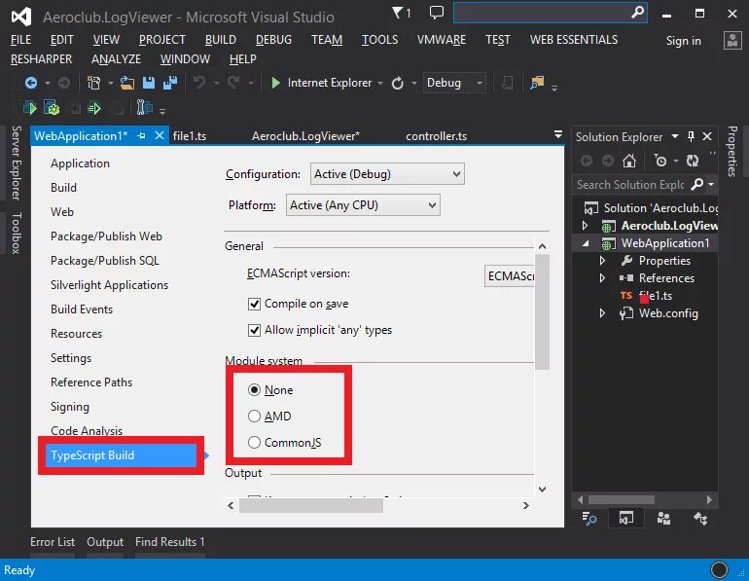This screenshot has width=749, height=581.
Task: Click the run-with-documents icon in second toolbar
Action: (x=29, y=108)
